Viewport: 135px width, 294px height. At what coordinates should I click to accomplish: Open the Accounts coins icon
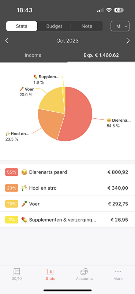click(84, 272)
